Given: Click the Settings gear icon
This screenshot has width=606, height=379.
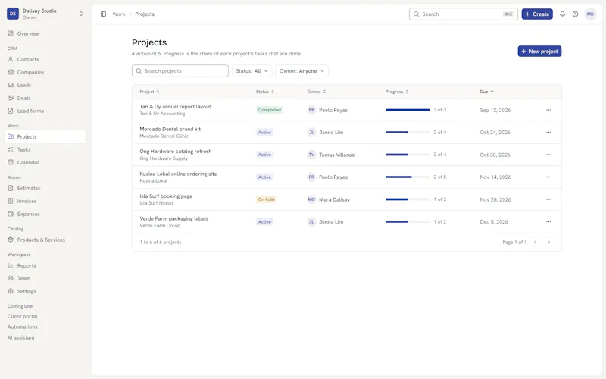Looking at the screenshot, I should pyautogui.click(x=11, y=291).
